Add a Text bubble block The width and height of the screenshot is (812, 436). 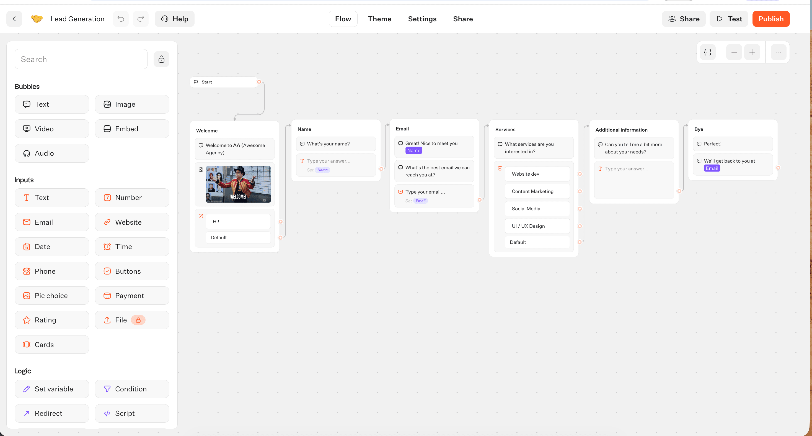(x=52, y=104)
